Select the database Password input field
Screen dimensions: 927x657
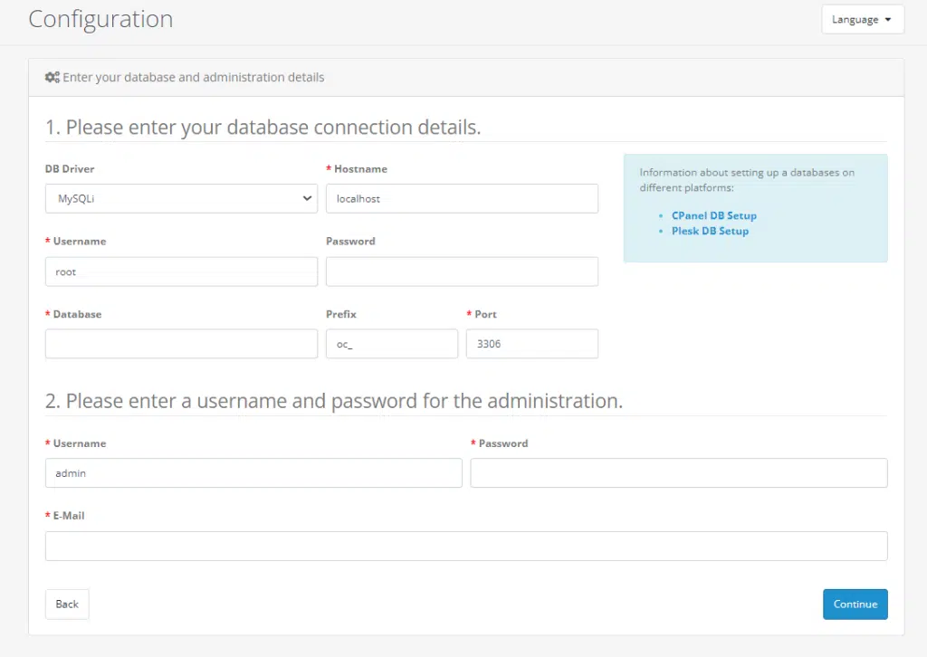click(x=462, y=271)
